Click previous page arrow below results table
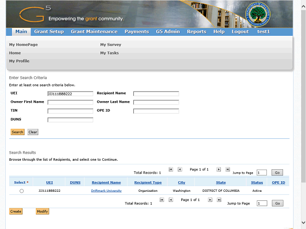The image size is (306, 229). (171, 200)
